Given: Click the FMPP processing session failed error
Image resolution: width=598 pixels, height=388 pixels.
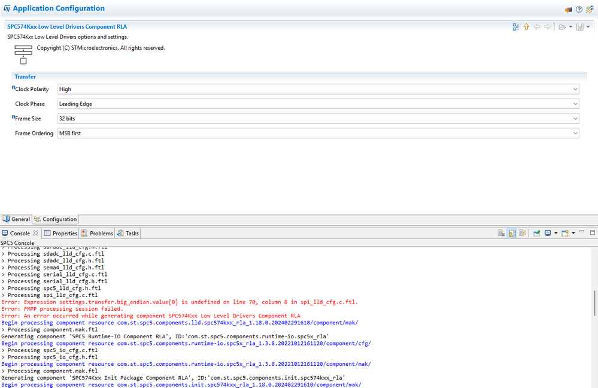Looking at the screenshot, I should (x=62, y=308).
